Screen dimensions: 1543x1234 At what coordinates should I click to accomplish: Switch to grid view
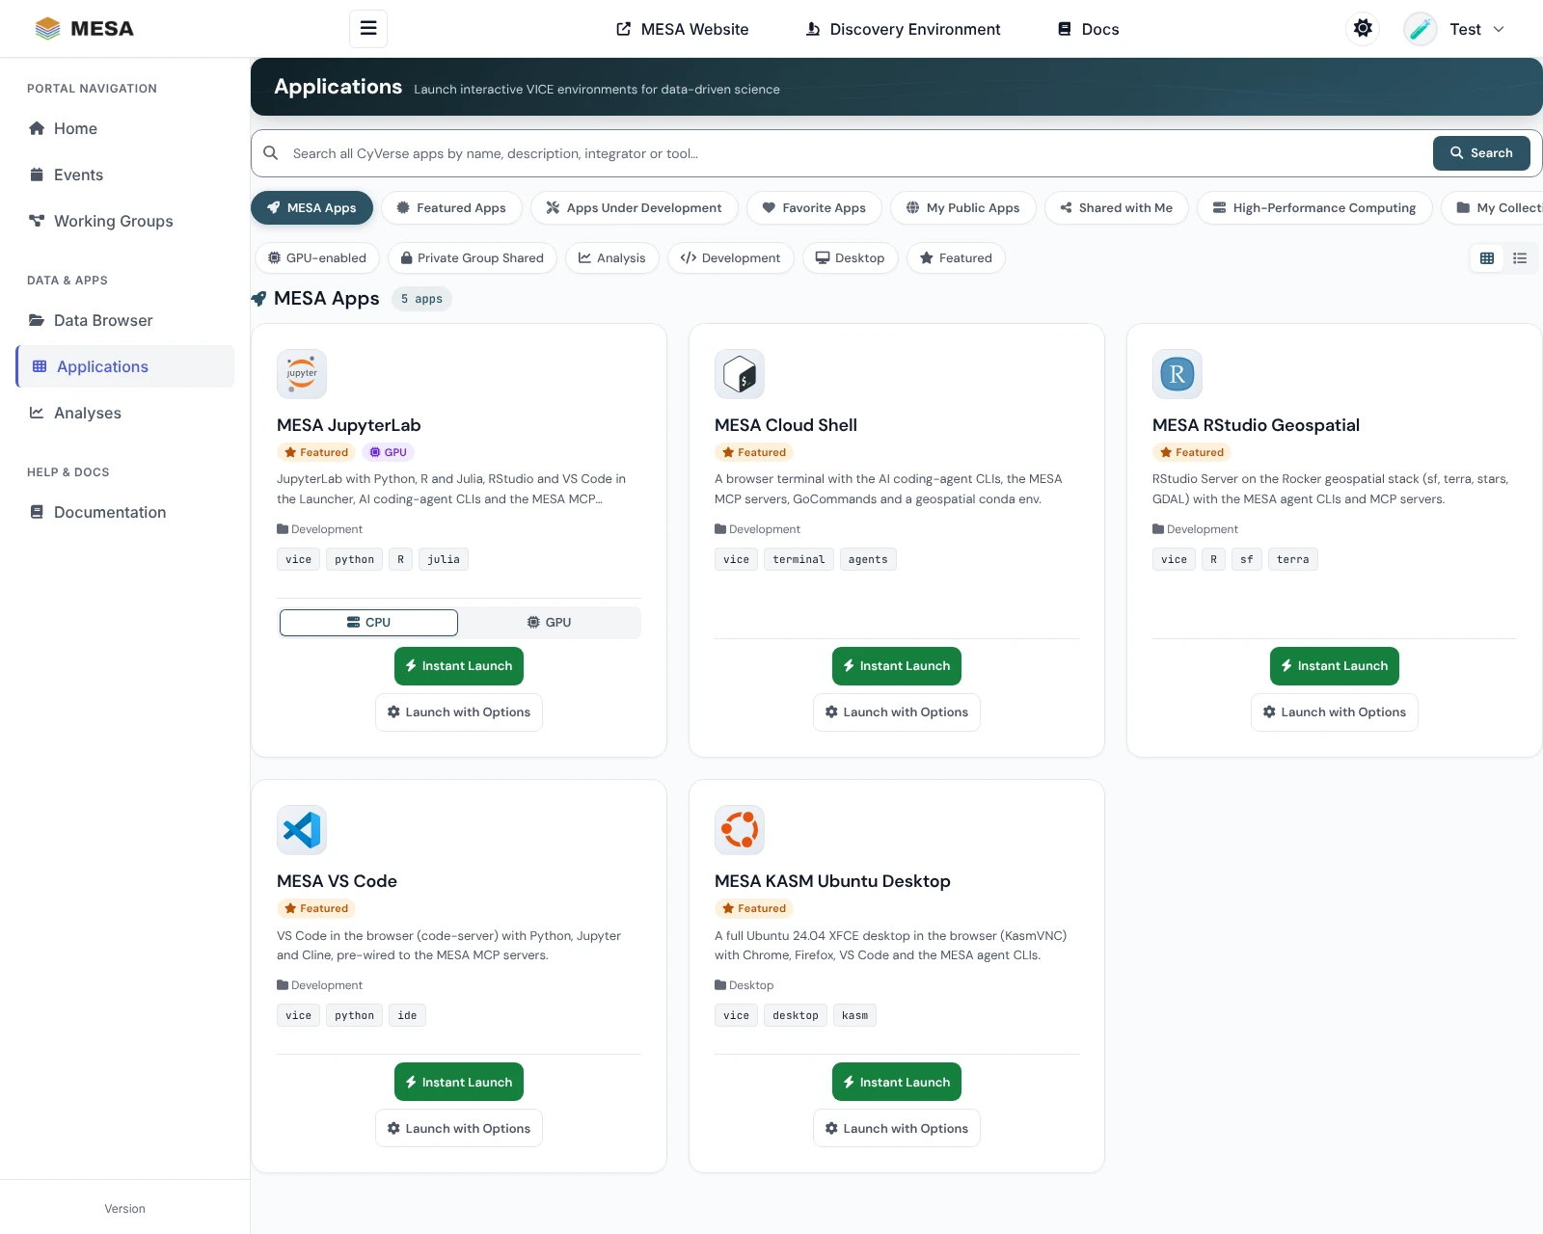[x=1487, y=258]
